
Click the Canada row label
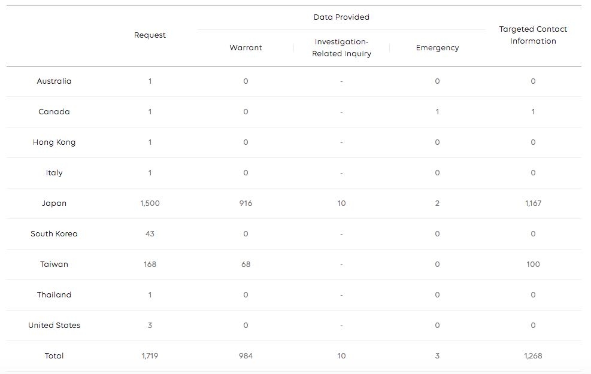(54, 112)
